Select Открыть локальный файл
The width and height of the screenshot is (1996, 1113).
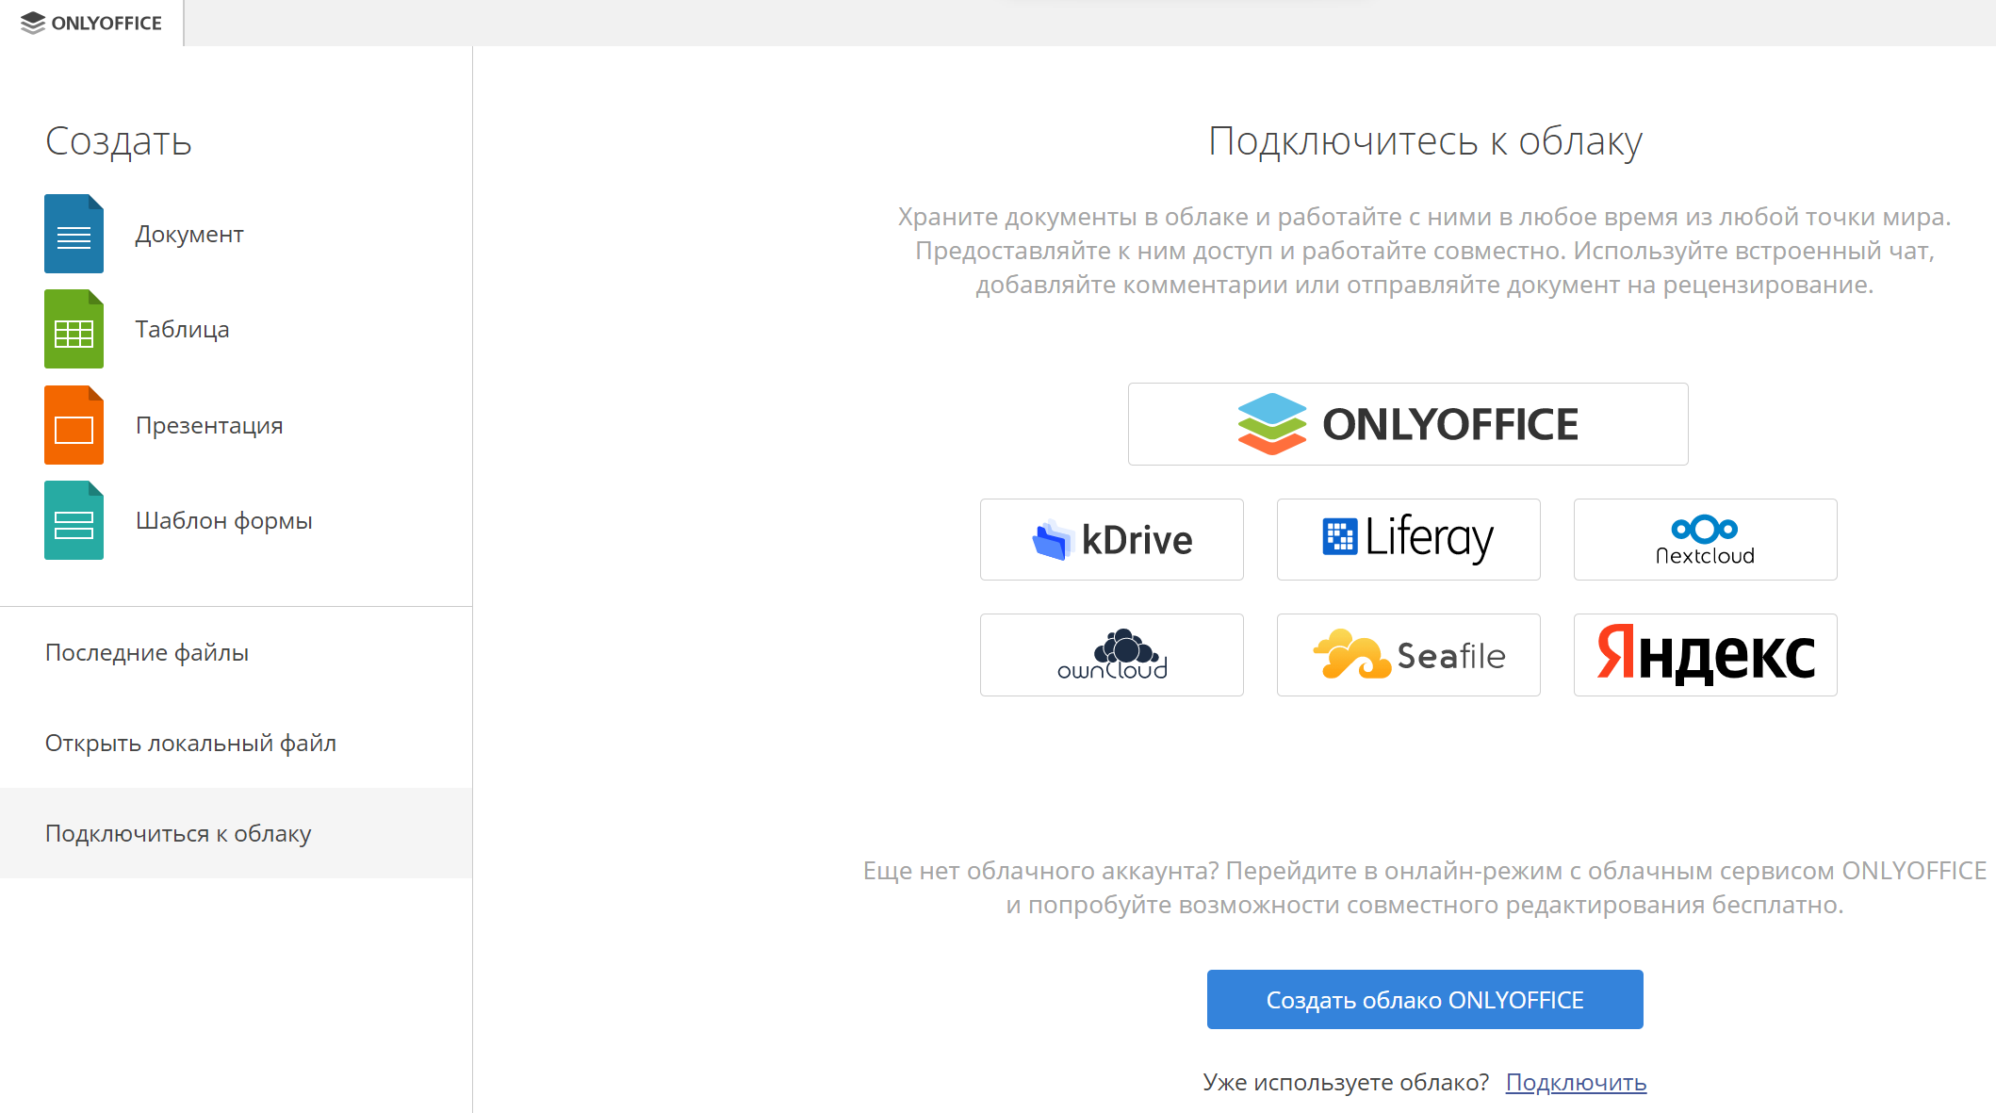click(236, 743)
